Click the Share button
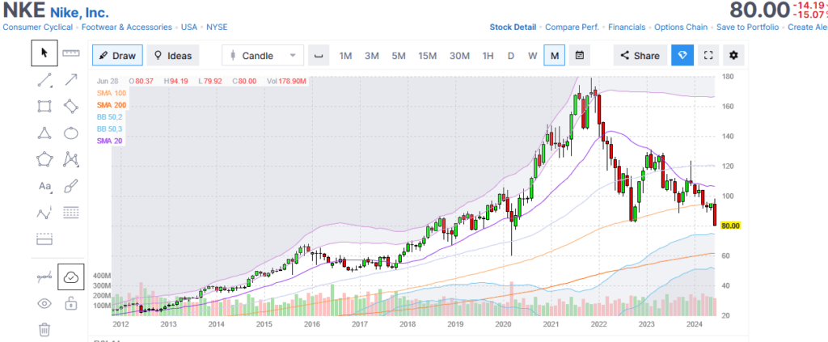 pyautogui.click(x=640, y=56)
